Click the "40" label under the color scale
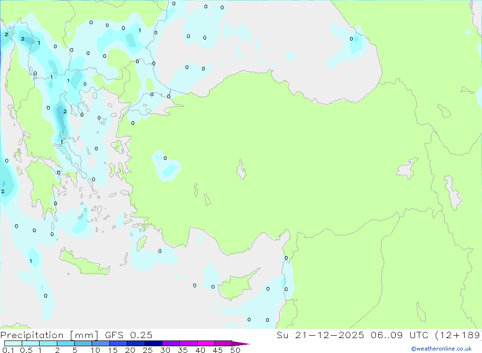 pos(200,350)
